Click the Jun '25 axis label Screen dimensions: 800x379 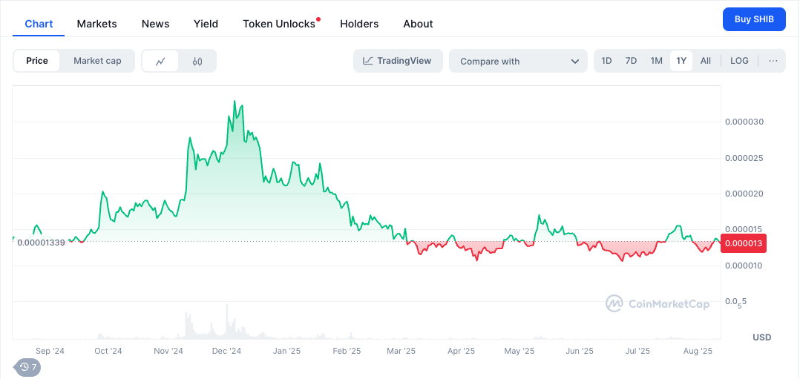click(x=580, y=351)
